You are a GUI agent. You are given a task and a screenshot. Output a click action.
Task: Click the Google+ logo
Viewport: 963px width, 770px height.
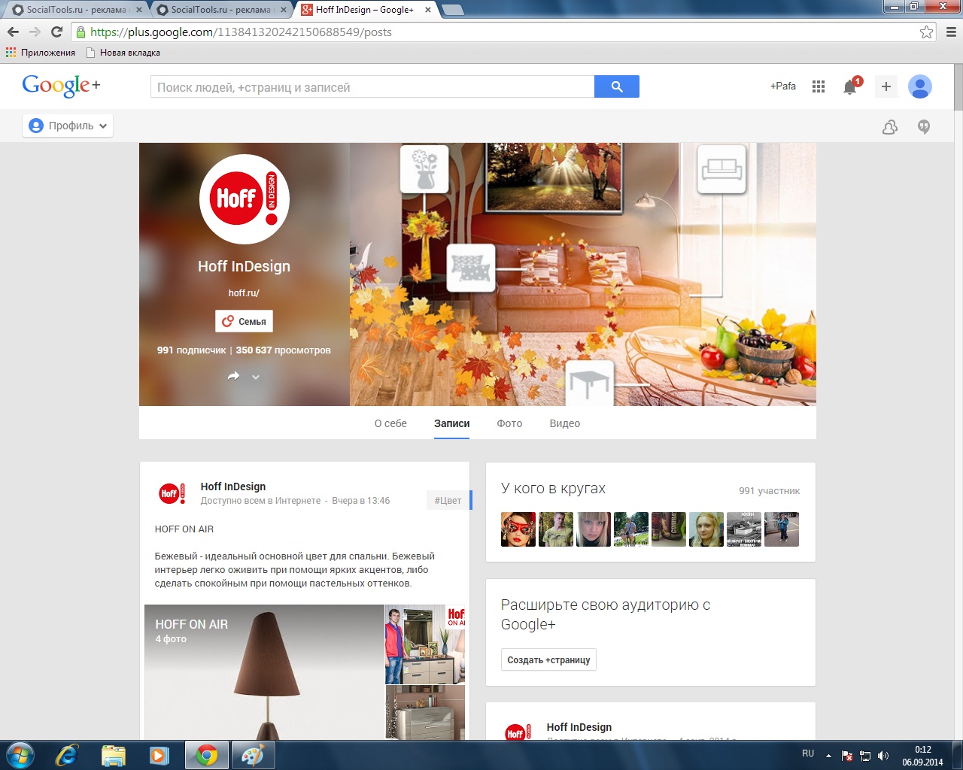point(61,86)
